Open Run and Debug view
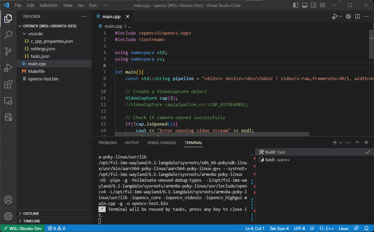 [8, 68]
